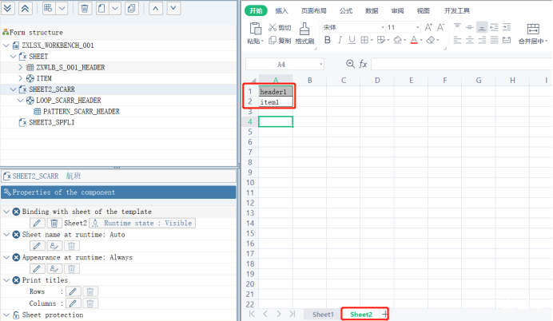
Task: Switch to the Sheet1 worksheet tab
Action: point(323,315)
